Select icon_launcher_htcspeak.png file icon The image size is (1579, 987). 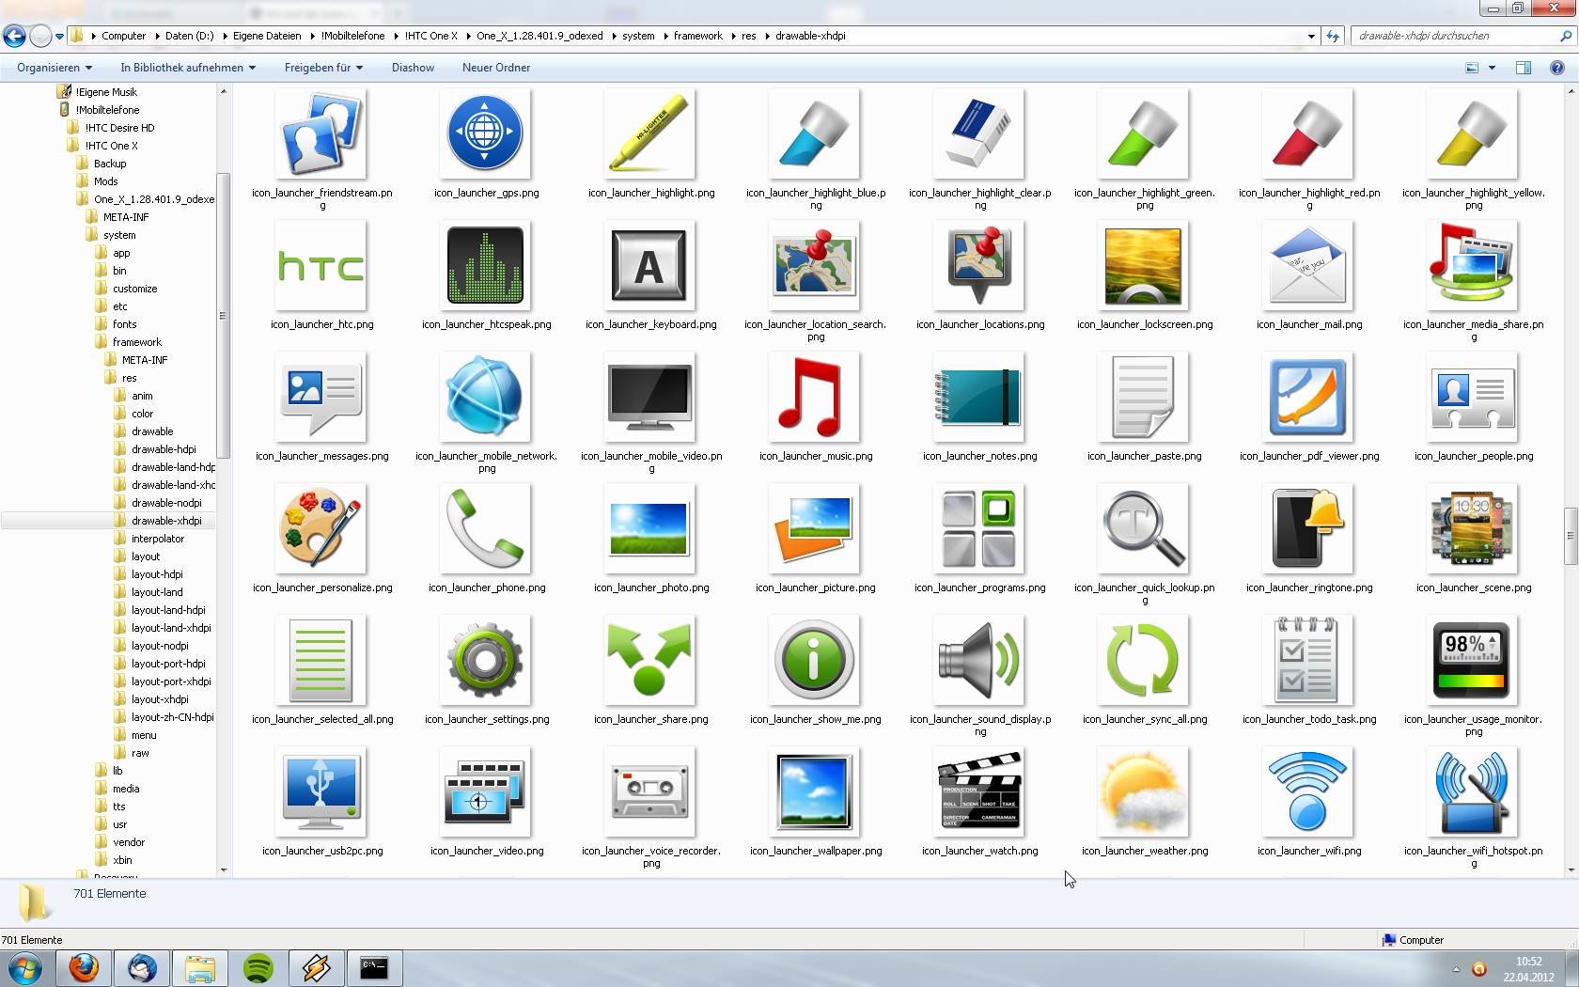point(485,265)
